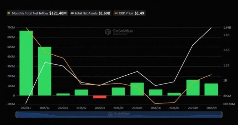Click the green-red Monthly Net Inflow legend swatch
Image resolution: width=238 pixels, height=125 pixels.
(9, 13)
